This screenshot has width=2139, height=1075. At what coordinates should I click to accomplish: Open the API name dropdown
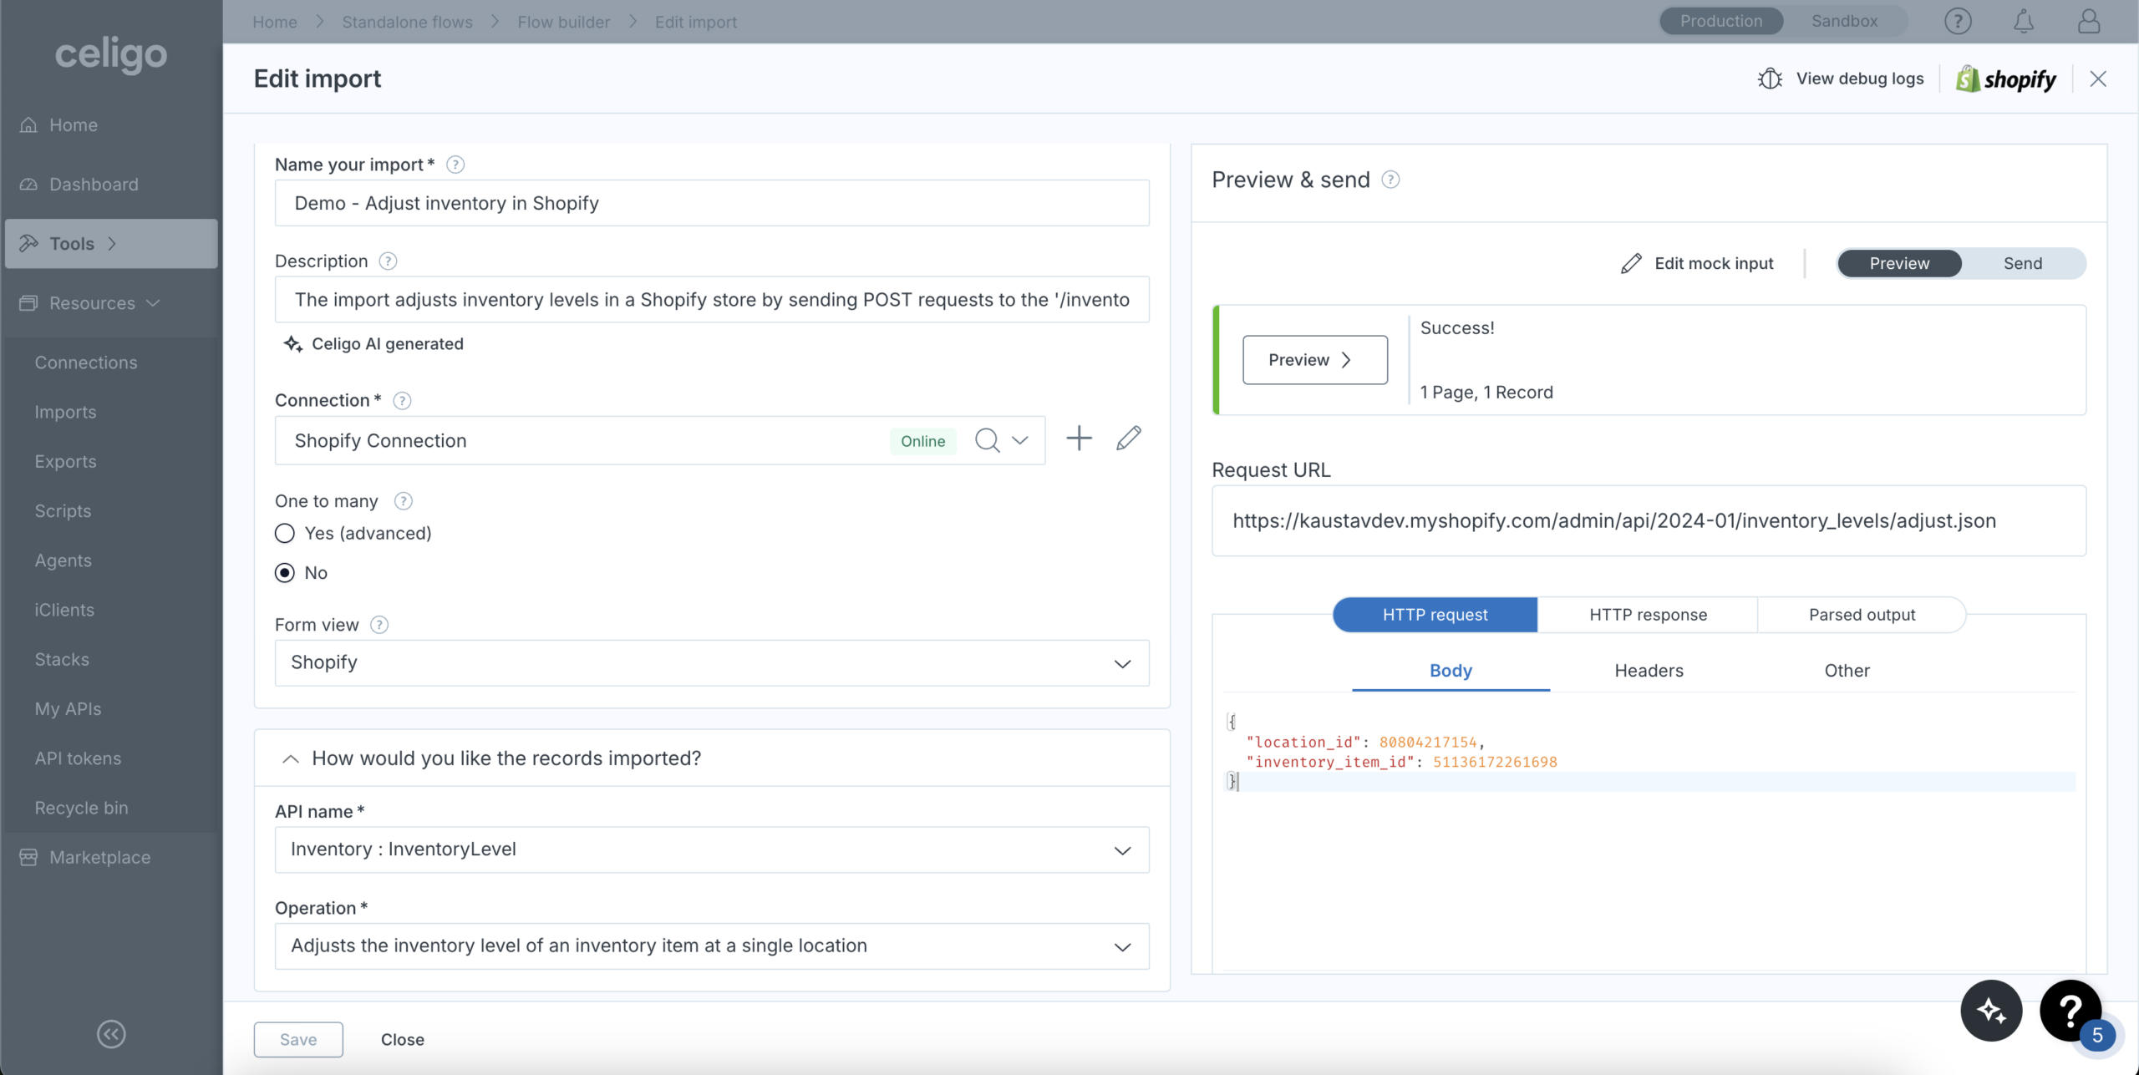point(712,849)
